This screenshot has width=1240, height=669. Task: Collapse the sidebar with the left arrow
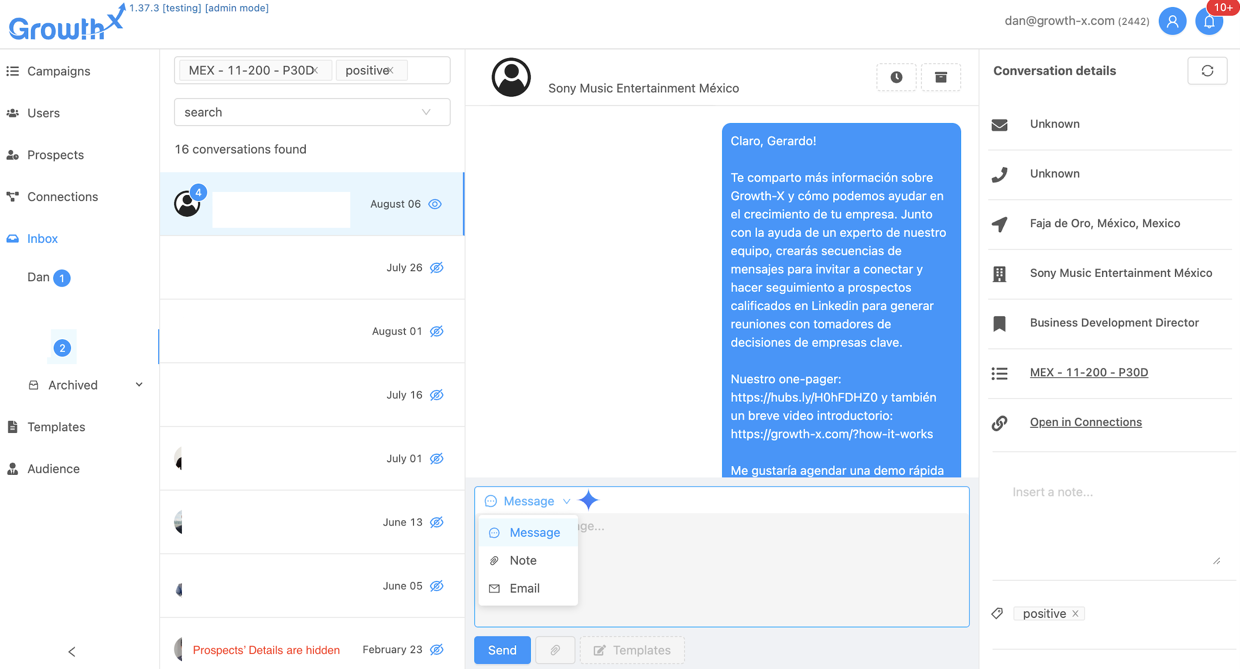pyautogui.click(x=72, y=652)
